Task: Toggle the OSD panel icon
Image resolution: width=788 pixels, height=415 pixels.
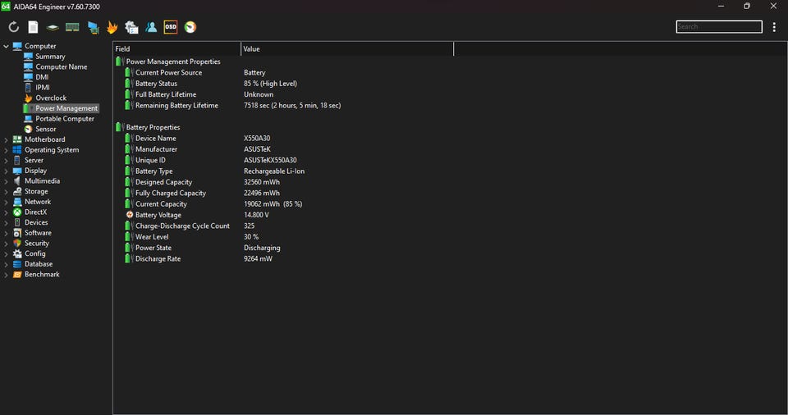Action: pos(171,27)
